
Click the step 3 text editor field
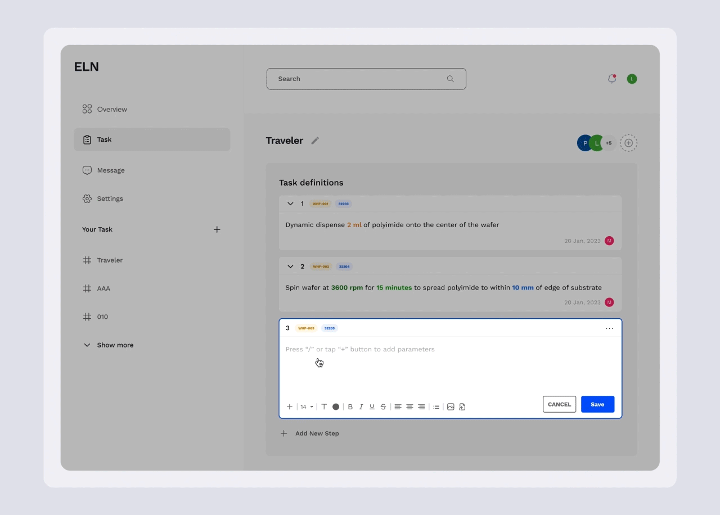coord(451,365)
